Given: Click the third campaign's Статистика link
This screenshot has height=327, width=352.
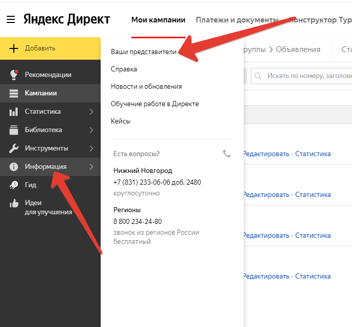Looking at the screenshot, I should tap(313, 236).
